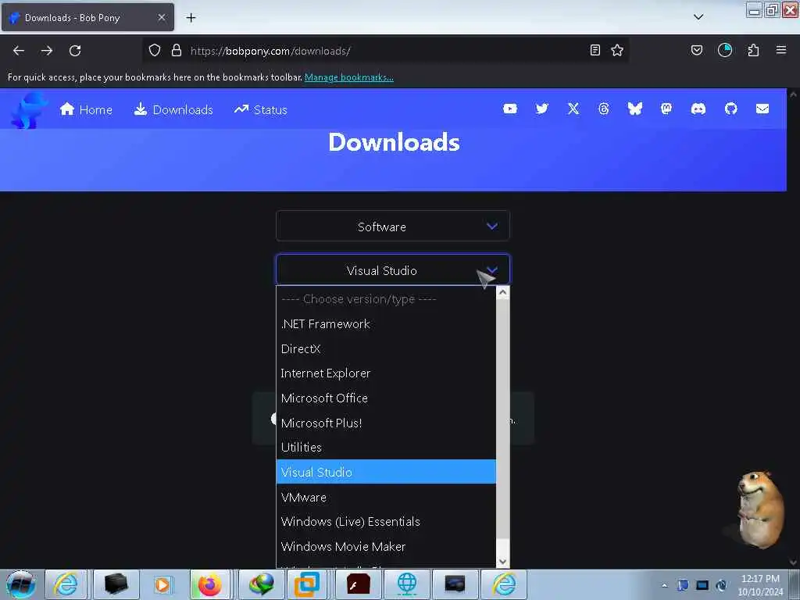Click the dropdown list scrollbar thumb
This screenshot has width=800, height=600.
coord(502,419)
